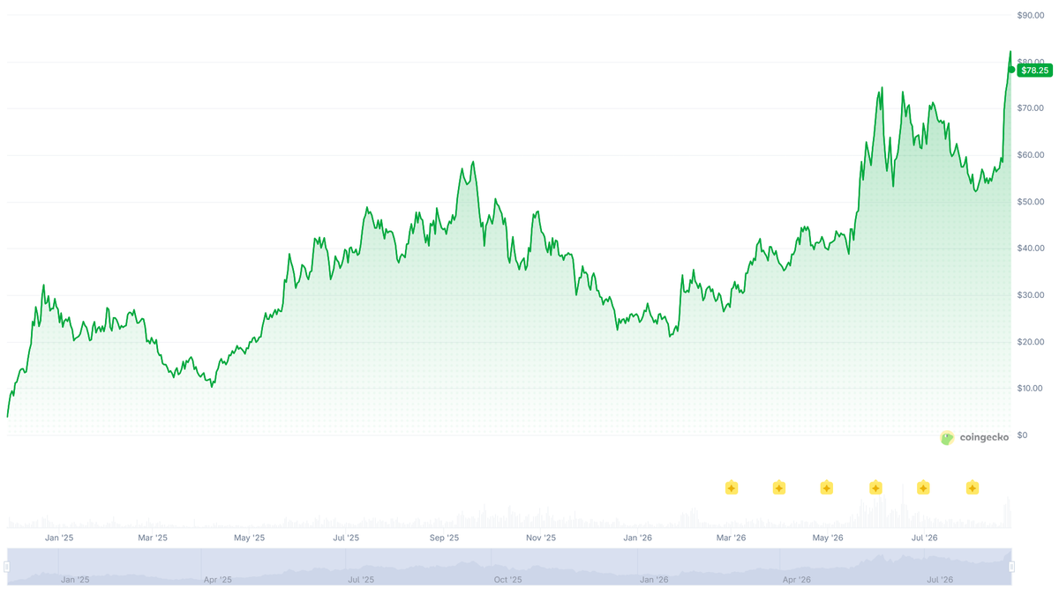This screenshot has height=594, width=1059.
Task: Click the $30.00 y-axis label
Action: point(1031,295)
